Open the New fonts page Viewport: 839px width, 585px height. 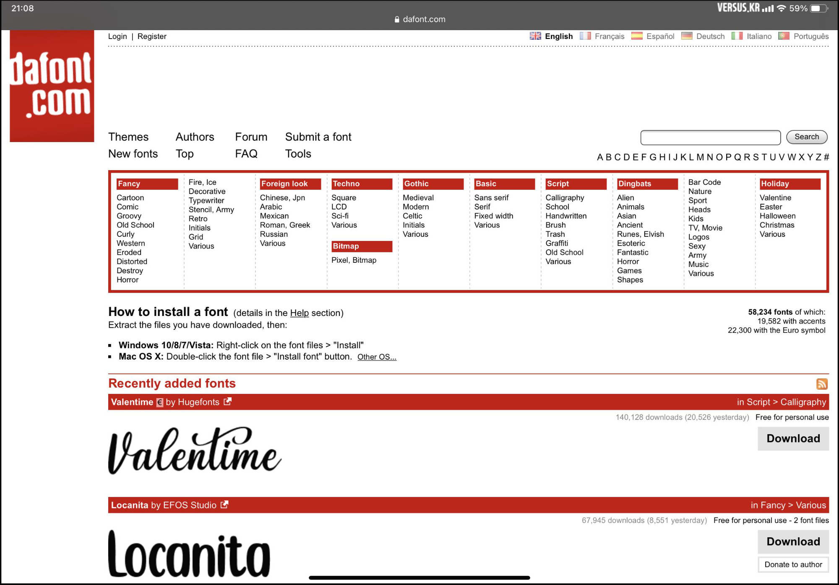[x=133, y=154]
